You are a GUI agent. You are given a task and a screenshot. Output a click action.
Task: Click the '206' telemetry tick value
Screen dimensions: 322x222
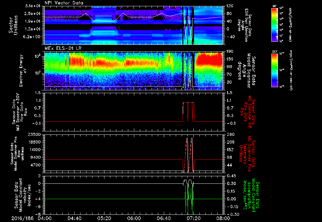click(x=230, y=142)
